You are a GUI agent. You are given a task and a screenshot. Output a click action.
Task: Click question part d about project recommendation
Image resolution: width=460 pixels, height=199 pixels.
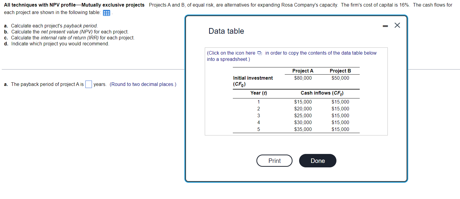tap(57, 44)
